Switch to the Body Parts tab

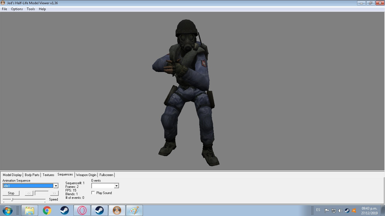click(x=32, y=175)
